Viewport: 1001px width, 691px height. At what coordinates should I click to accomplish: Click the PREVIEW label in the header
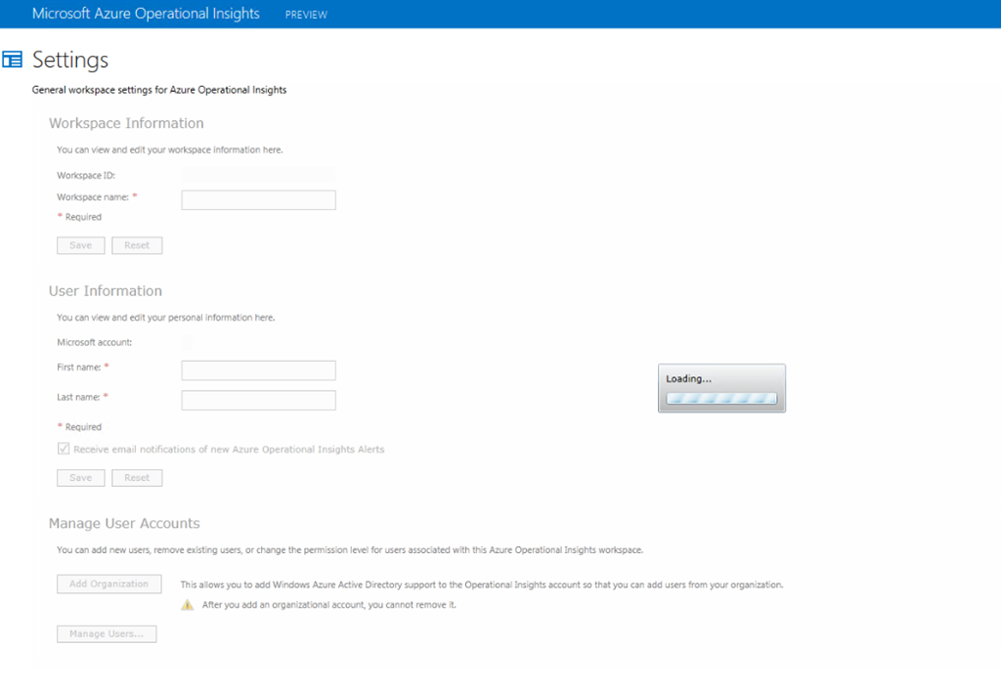pos(306,15)
